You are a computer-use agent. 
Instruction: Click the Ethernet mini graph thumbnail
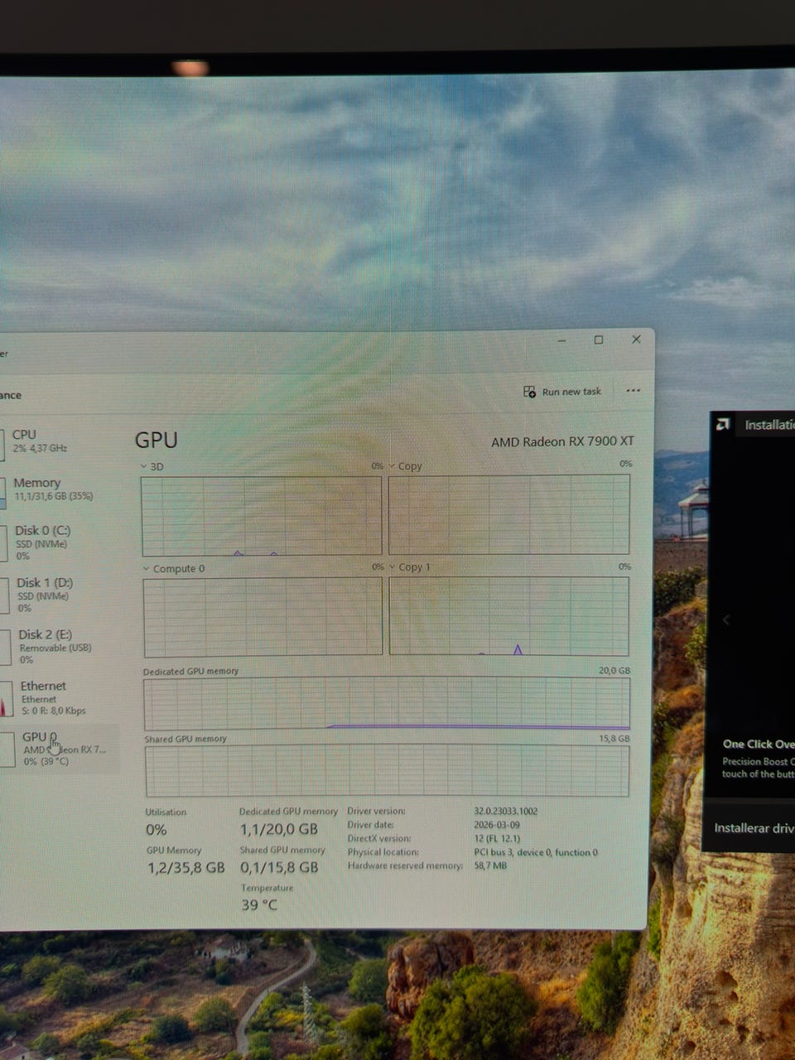tap(6, 699)
